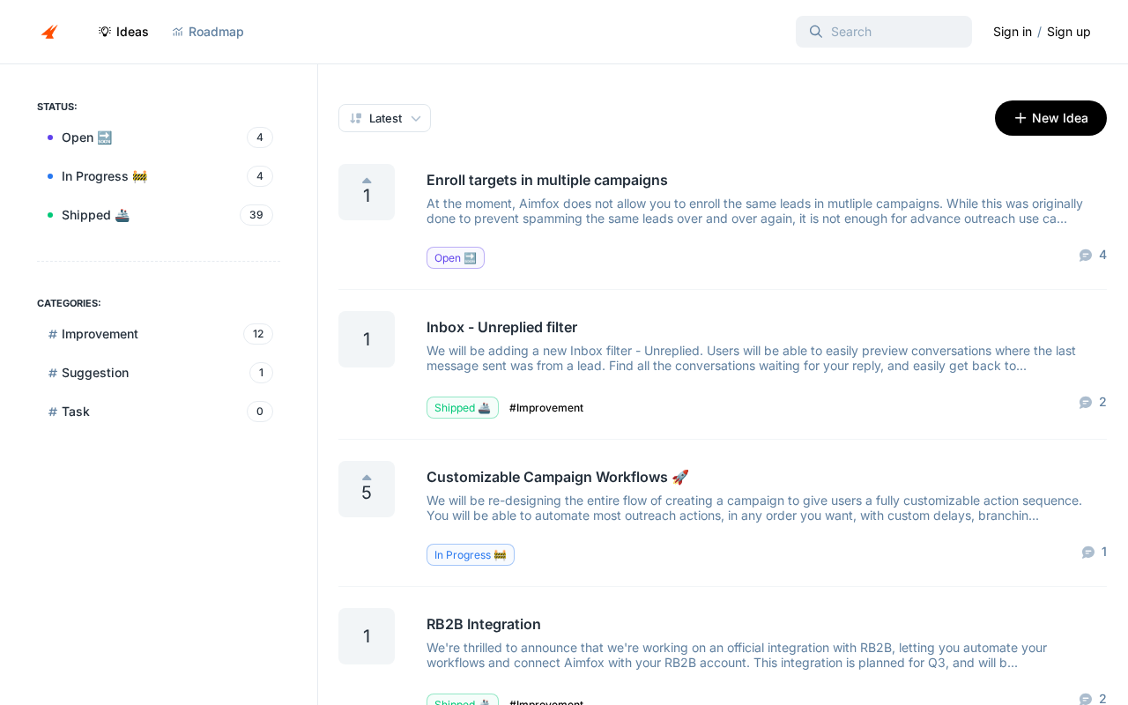Viewport: 1128px width, 705px height.
Task: Filter ideas by Open status
Action: [159, 137]
